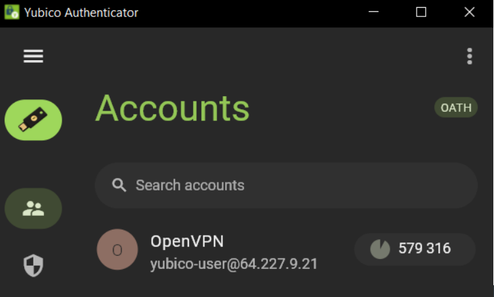This screenshot has width=494, height=297.
Task: Click the window's right edge scrollbar
Action: (492, 157)
